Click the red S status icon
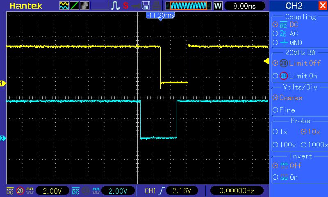The height and width of the screenshot is (197, 328). pyautogui.click(x=125, y=6)
